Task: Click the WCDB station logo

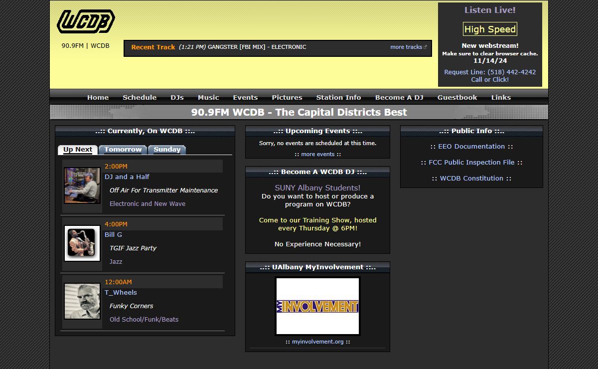Action: point(86,21)
